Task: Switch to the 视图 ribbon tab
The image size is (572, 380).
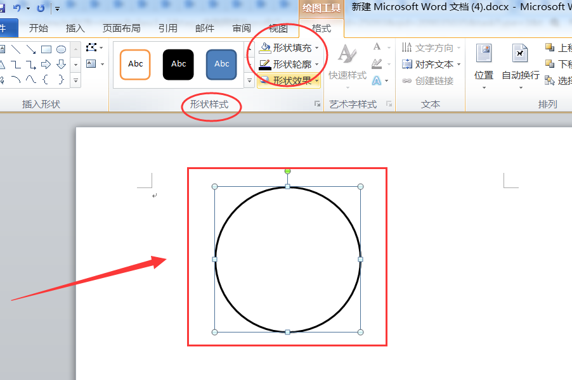Action: (278, 28)
